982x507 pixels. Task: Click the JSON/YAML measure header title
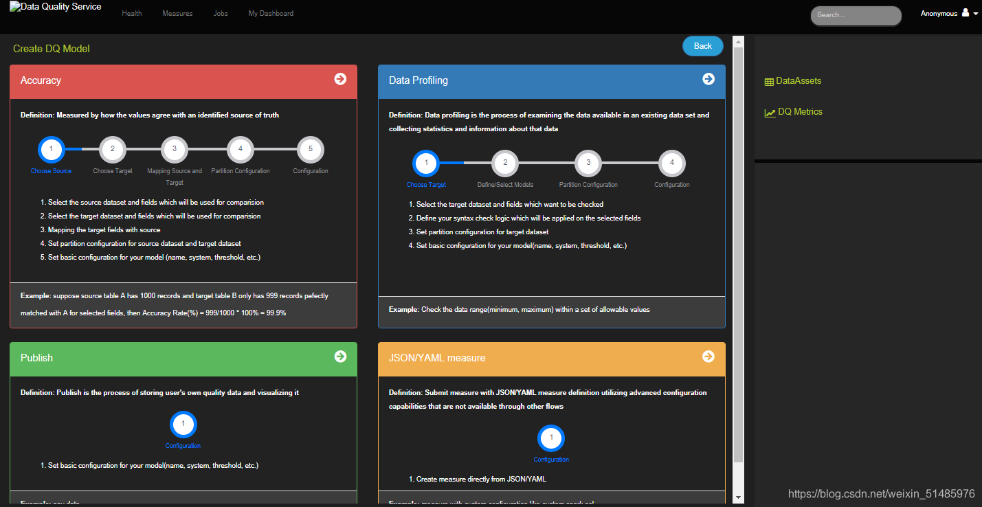437,358
